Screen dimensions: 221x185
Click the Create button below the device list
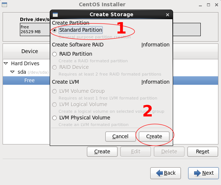(x=102, y=151)
